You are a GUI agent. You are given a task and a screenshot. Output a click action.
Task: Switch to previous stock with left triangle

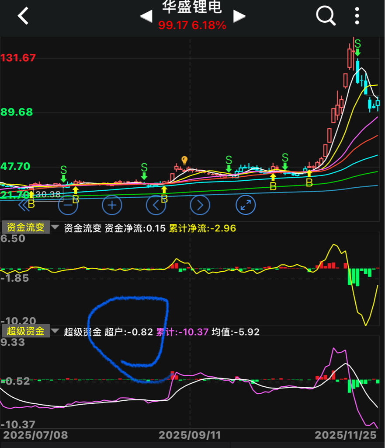pyautogui.click(x=146, y=16)
